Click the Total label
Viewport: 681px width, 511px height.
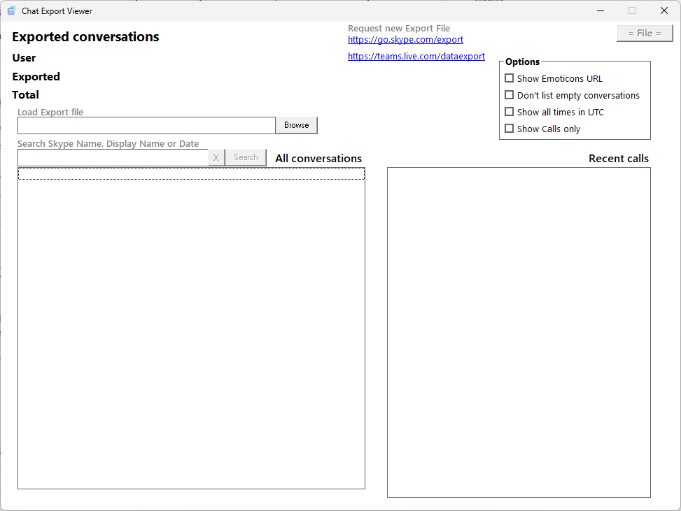tap(26, 94)
